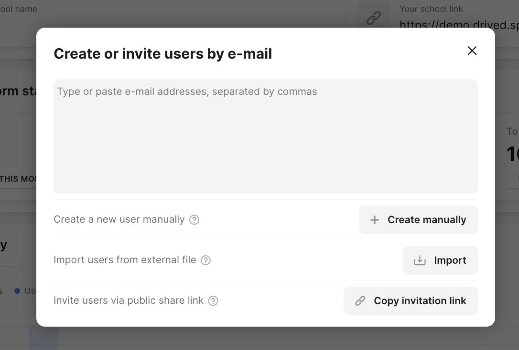
Task: Click the chain icon in Copy invitation link
Action: tap(360, 301)
